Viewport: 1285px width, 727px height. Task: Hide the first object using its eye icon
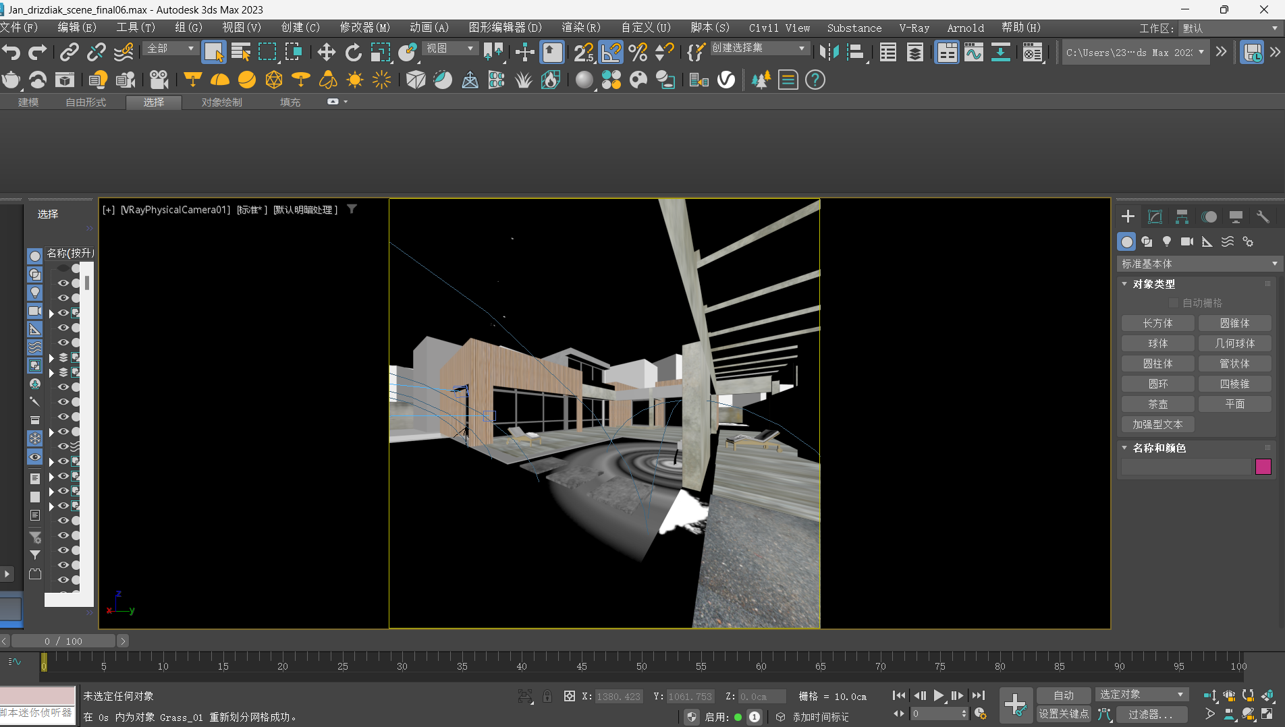[63, 283]
